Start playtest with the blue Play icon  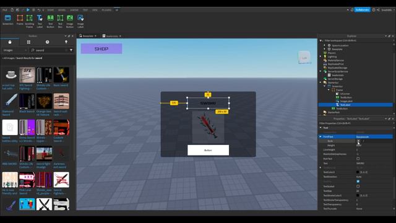28,10
